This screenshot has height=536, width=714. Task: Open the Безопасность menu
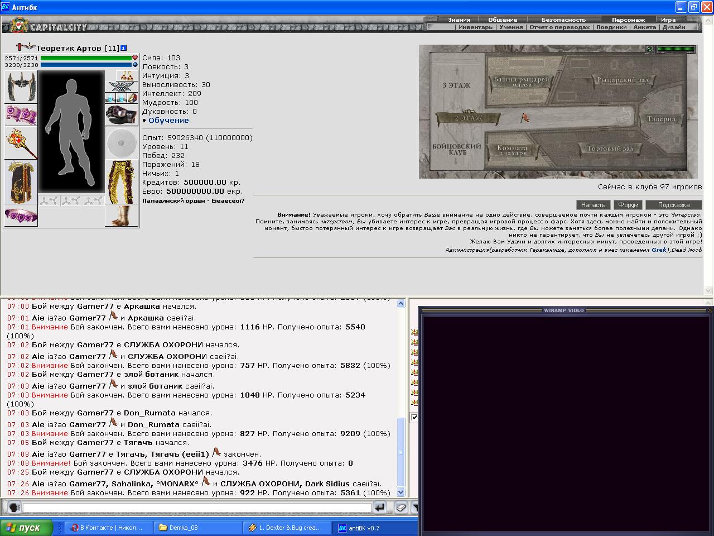[x=563, y=20]
